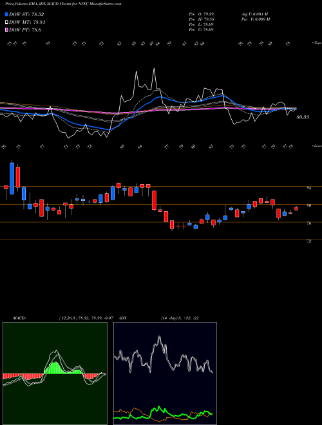Image resolution: width=322 pixels, height=425 pixels.
Task: Click the 80 price axis label
Action: click(x=308, y=205)
